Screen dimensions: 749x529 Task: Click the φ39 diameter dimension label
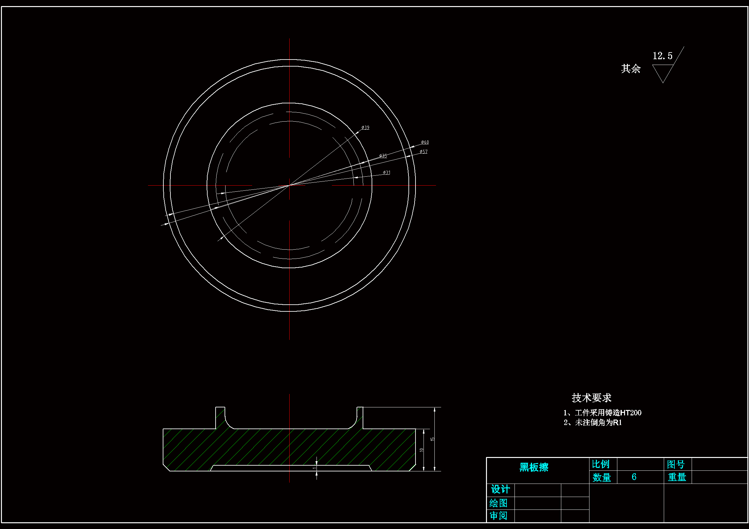point(365,127)
